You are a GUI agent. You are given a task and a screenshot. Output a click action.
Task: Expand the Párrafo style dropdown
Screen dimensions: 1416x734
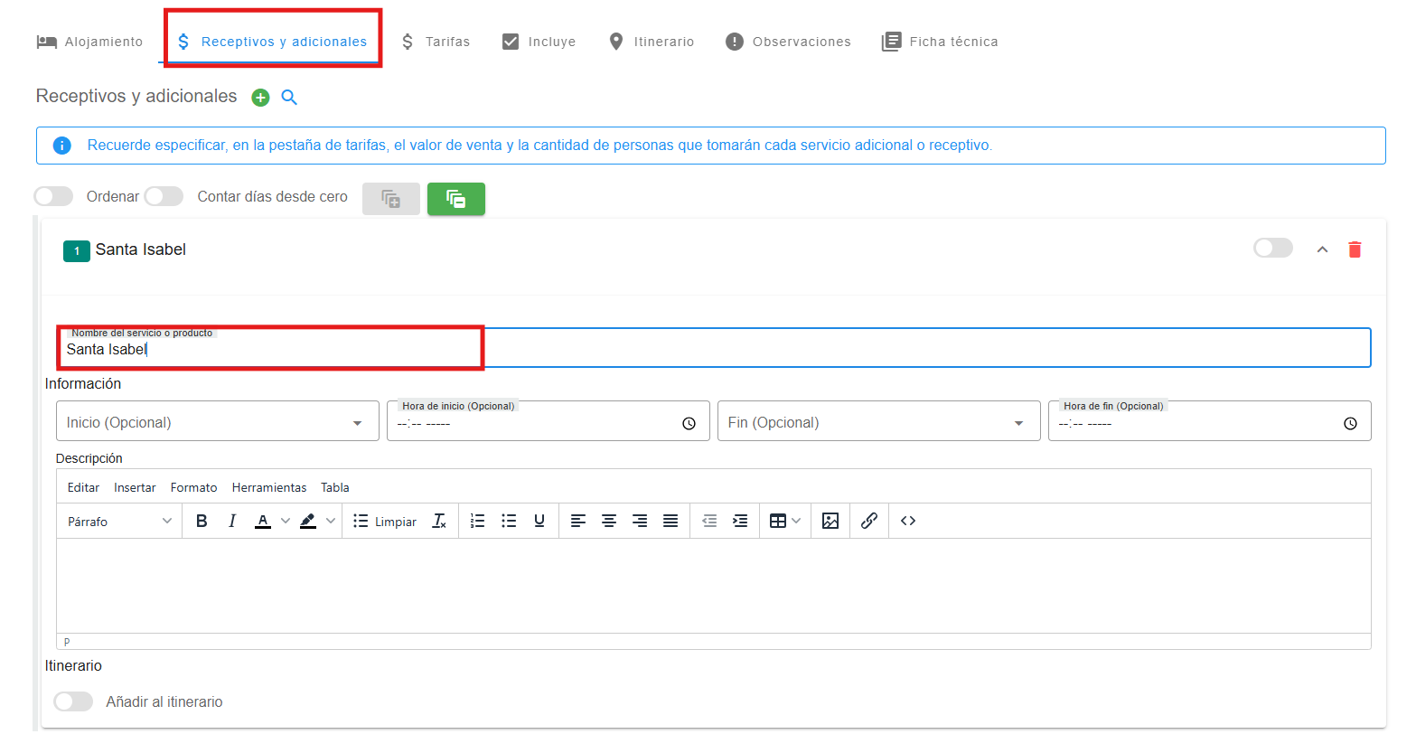[119, 522]
